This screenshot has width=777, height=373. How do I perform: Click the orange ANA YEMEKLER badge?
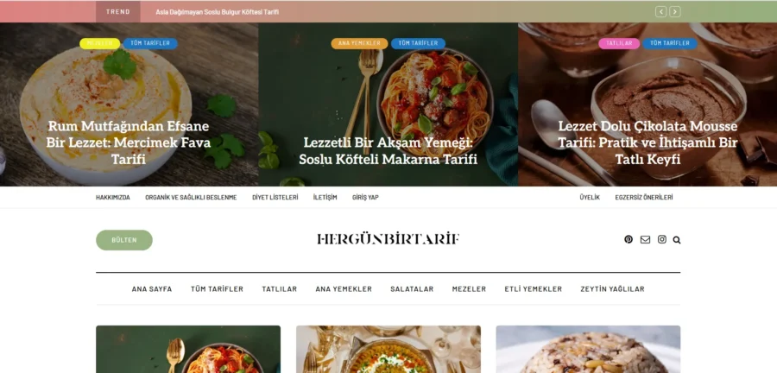point(359,43)
